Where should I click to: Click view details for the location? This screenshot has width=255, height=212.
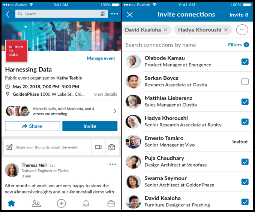pos(105,94)
